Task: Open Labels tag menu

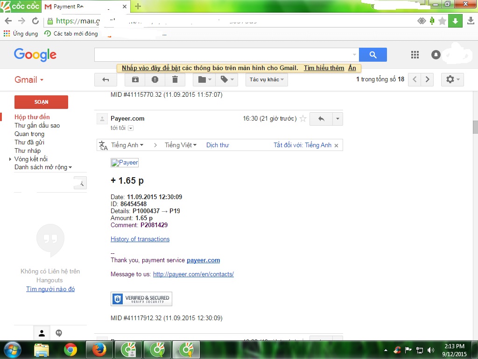Action: (227, 79)
